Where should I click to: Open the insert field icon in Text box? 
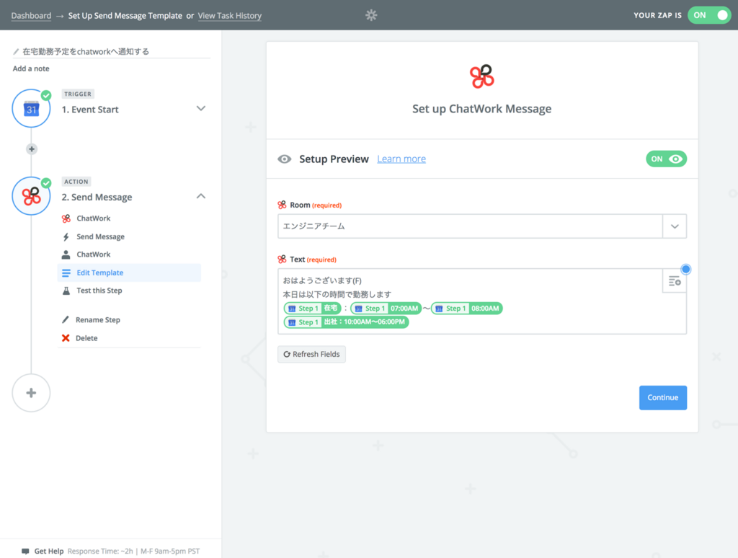pos(675,281)
